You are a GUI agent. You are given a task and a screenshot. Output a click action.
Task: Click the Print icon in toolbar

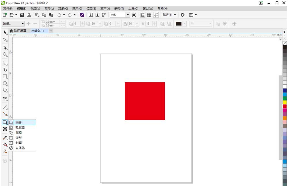tap(29, 15)
